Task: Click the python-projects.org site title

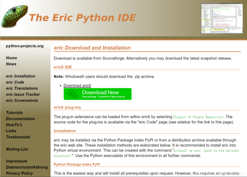Action: 25,46
